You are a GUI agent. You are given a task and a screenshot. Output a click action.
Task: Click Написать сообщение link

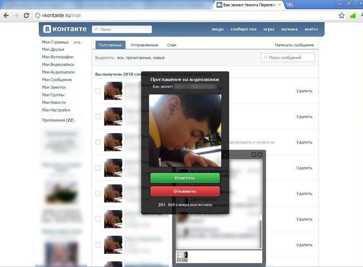point(294,45)
